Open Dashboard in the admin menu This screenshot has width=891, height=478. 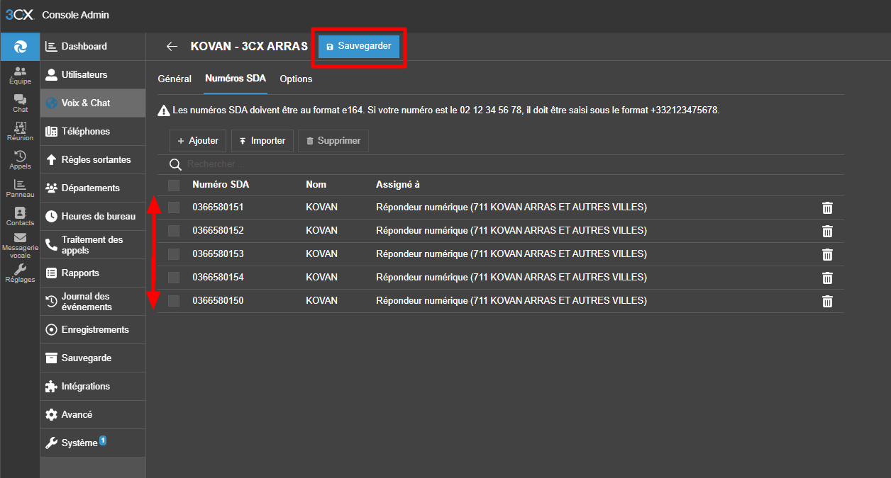coord(93,47)
